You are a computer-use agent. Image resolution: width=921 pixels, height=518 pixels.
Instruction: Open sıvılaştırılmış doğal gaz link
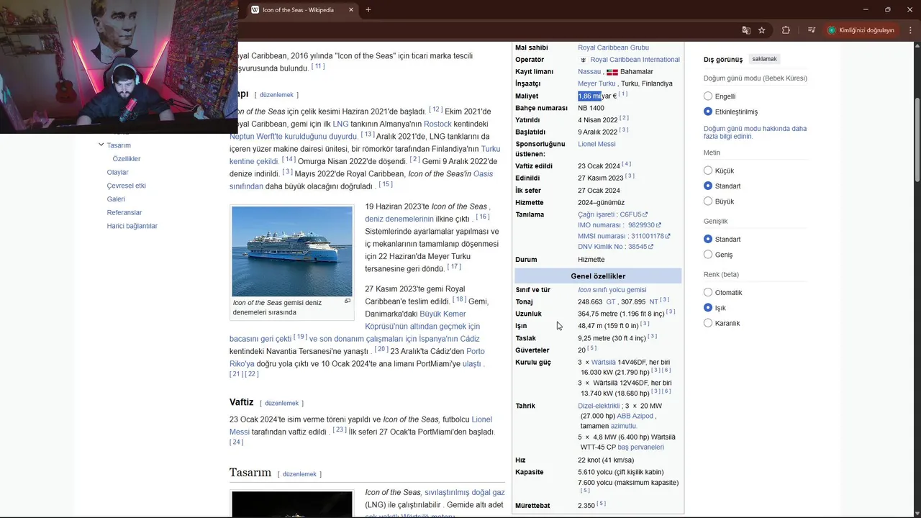click(x=464, y=493)
